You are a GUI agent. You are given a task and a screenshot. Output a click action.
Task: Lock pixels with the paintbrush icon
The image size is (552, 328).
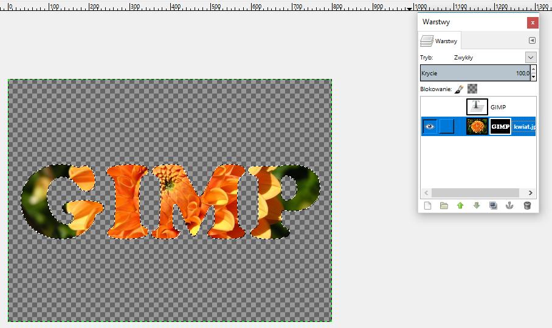(x=459, y=89)
